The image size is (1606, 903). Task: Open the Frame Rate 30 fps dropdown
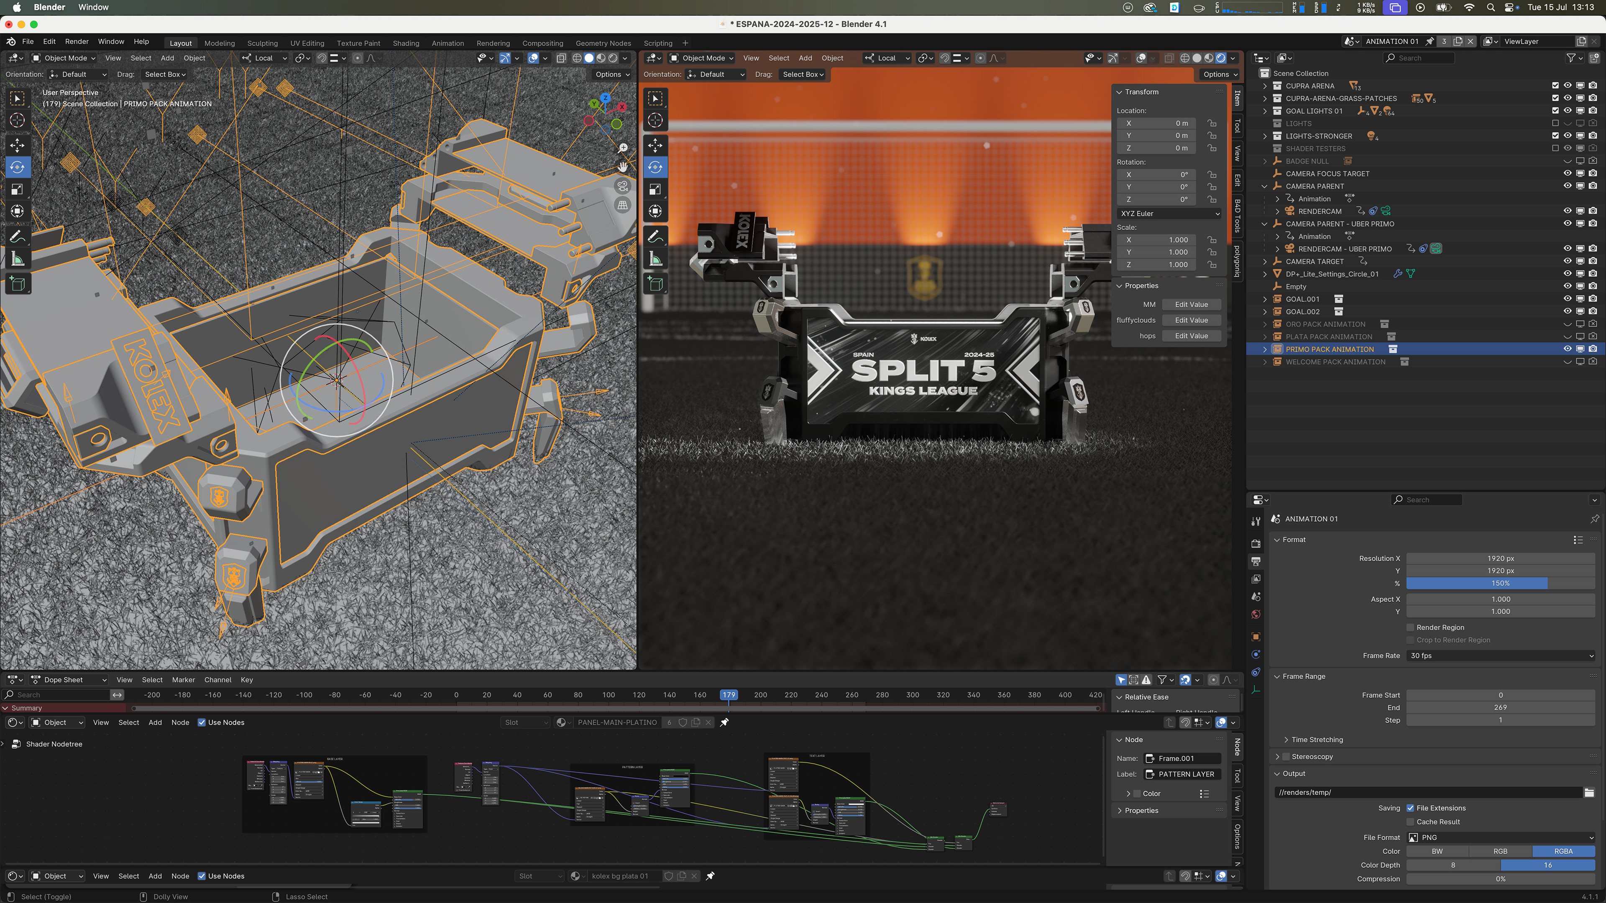point(1501,656)
